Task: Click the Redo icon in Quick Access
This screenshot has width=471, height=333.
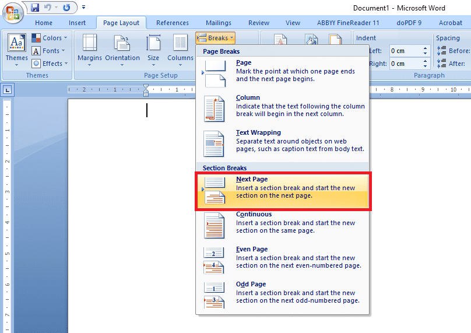Action: pos(66,8)
